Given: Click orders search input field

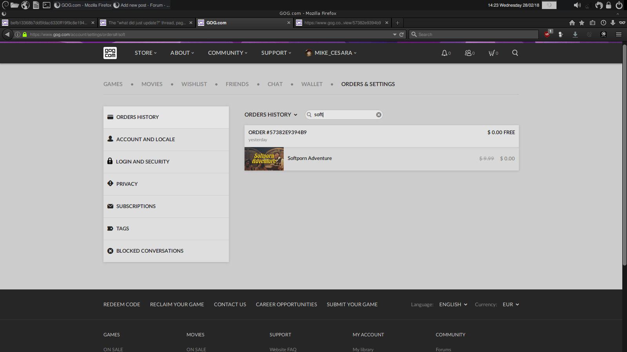Looking at the screenshot, I should pyautogui.click(x=344, y=115).
